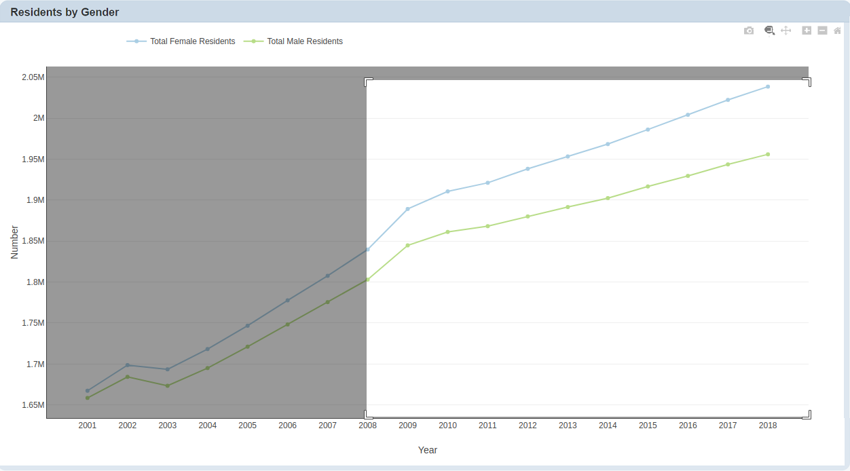
Task: Select the female 2009 data point
Action: click(407, 209)
